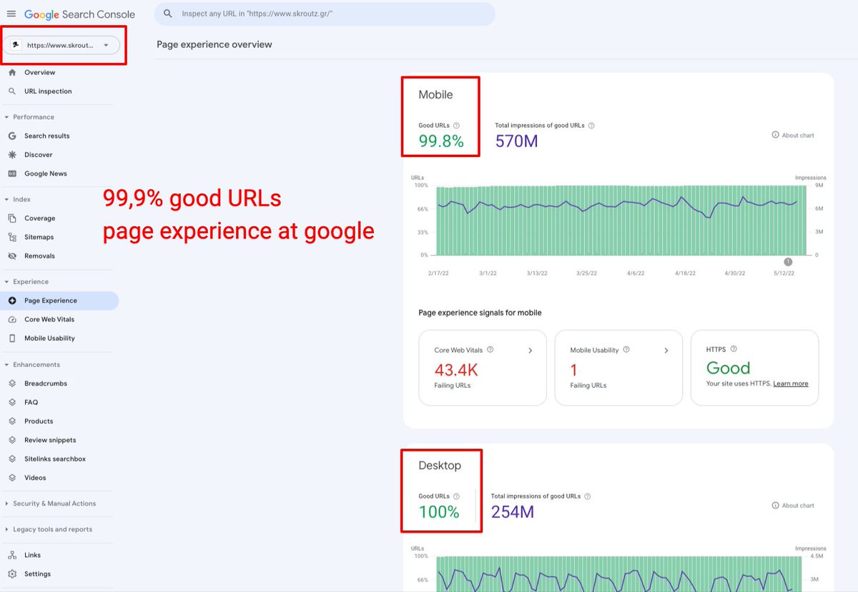Click the Removals hidden-eye icon
This screenshot has width=858, height=592.
tap(12, 256)
